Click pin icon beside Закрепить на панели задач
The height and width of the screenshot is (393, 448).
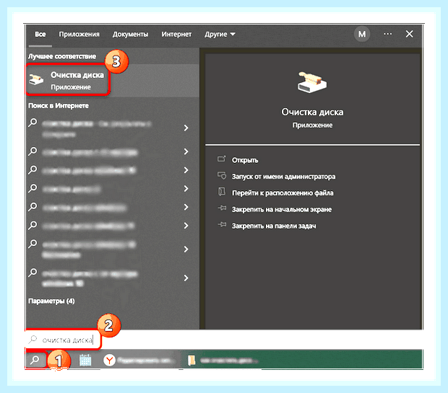coord(222,224)
